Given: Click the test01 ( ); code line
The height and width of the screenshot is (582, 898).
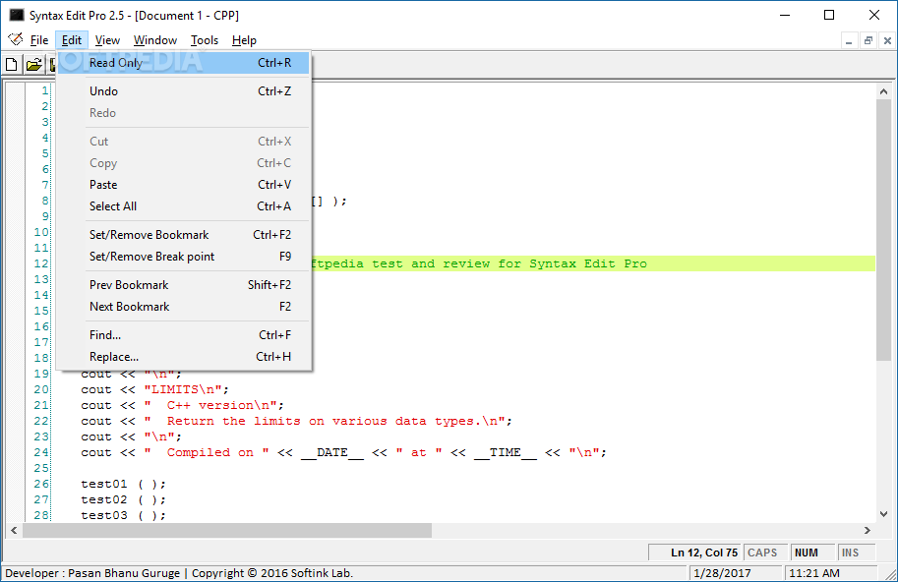Looking at the screenshot, I should [123, 484].
